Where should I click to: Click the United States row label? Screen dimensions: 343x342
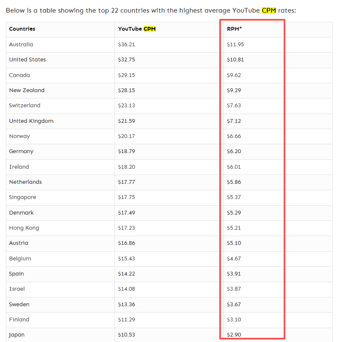(27, 60)
